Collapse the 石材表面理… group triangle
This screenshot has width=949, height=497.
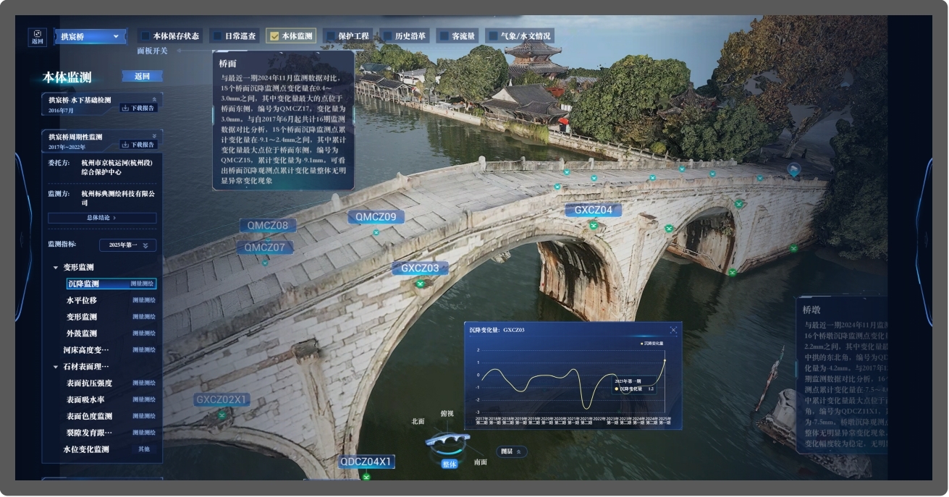point(56,367)
